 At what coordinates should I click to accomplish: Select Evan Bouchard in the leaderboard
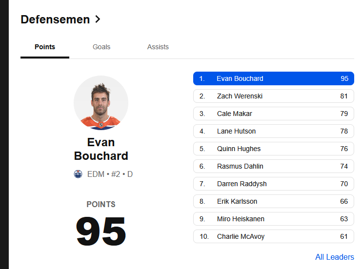[x=274, y=78]
